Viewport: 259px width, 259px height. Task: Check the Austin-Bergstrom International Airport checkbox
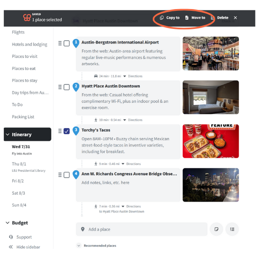67,43
